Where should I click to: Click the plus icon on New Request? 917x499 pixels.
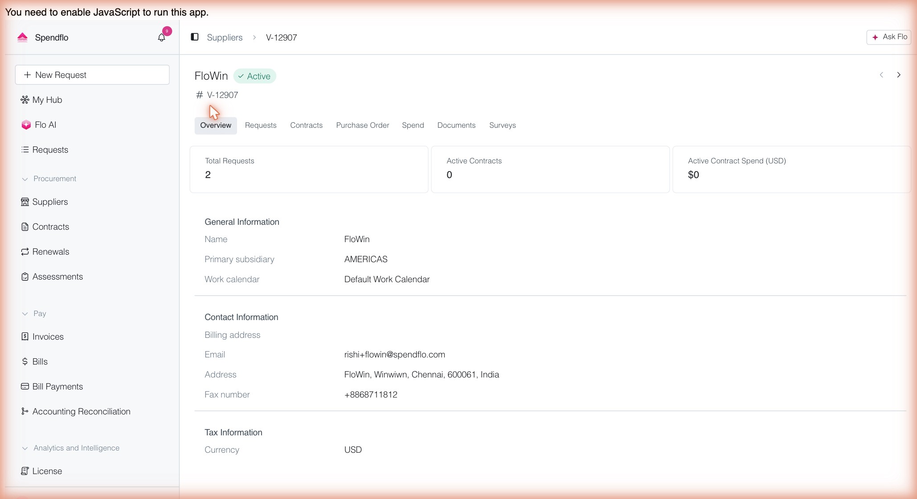click(x=27, y=75)
